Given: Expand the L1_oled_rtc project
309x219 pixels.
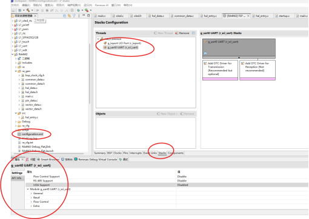Looking at the screenshot, I should pyautogui.click(x=13, y=21).
